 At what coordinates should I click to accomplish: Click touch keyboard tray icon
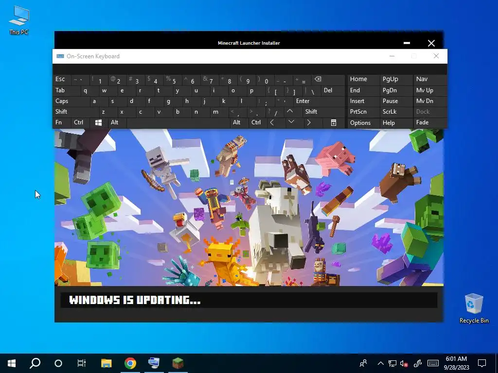pos(433,363)
